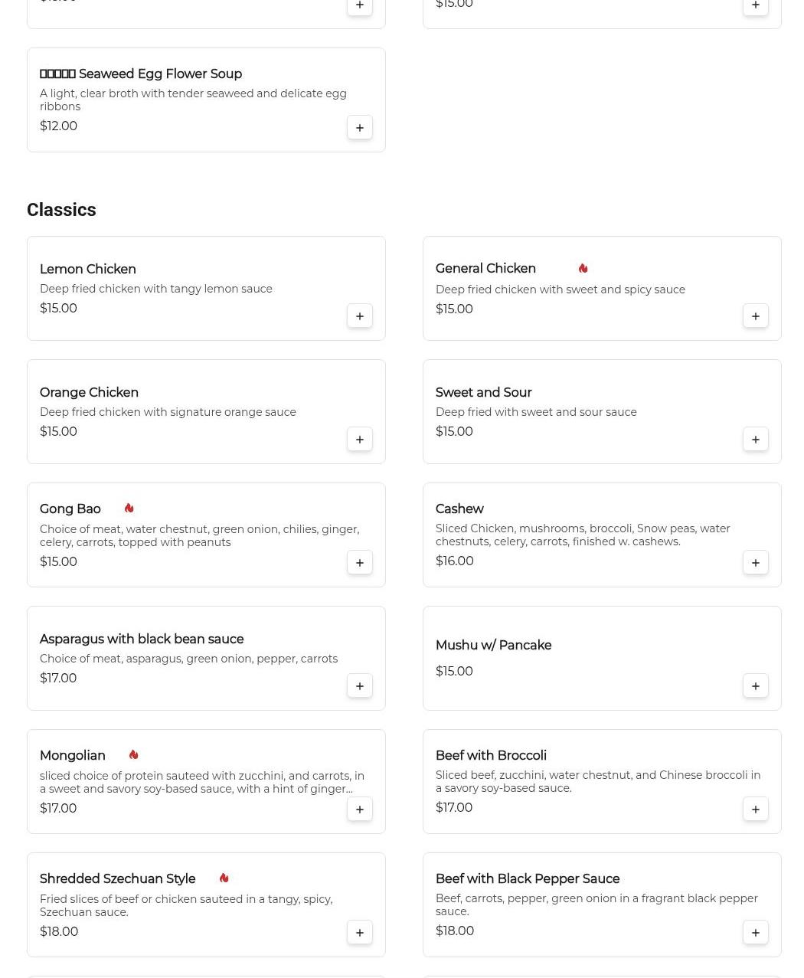Add Shredded Szechuan Style to order
The image size is (804, 978).
[360, 932]
